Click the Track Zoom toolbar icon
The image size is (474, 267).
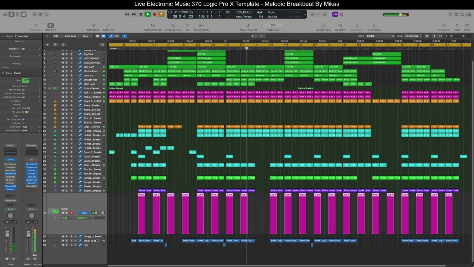tap(51, 26)
